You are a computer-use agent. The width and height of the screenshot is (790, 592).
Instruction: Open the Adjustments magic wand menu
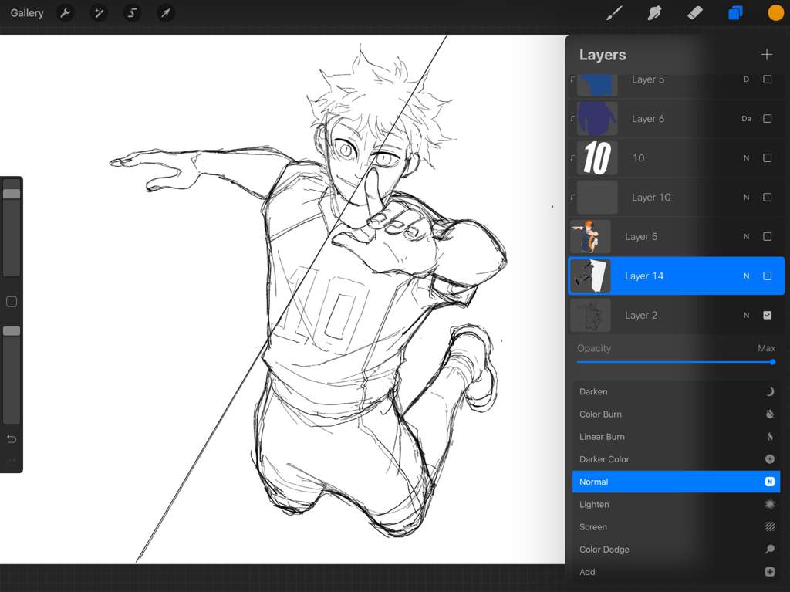point(99,13)
